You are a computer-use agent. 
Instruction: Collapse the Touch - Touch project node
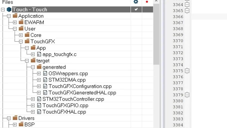pyautogui.click(x=3, y=10)
